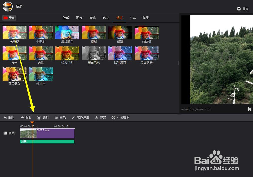Click the 视频 track label icon
Viewport: 253px width, 177px height.
[5, 133]
